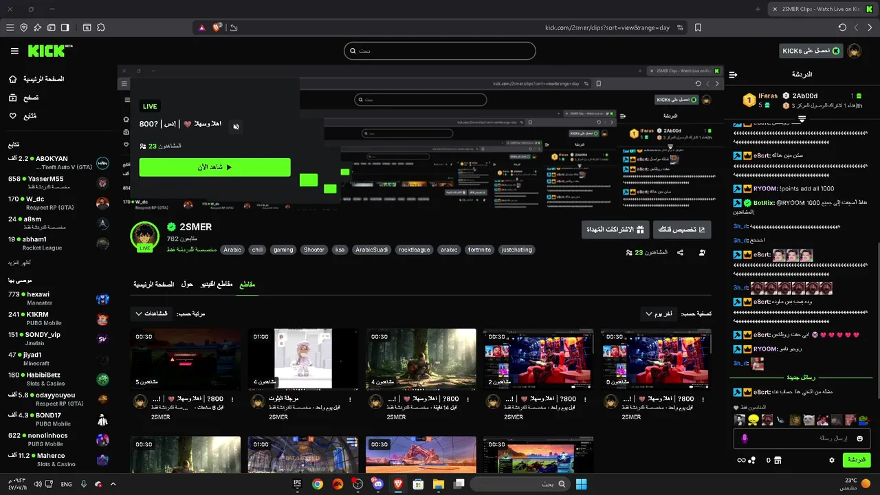This screenshot has height=495, width=880.
Task: Switch to the Clips tab
Action: point(247,284)
